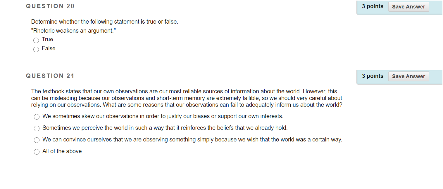Click the '3 points' label of Question 21
This screenshot has width=443, height=189.
coord(373,76)
